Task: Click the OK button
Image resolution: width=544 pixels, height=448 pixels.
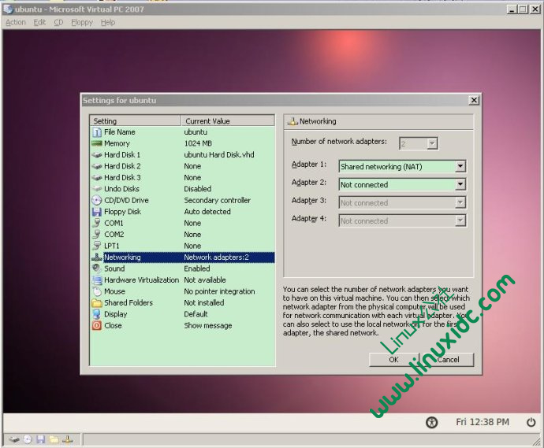Action: coord(394,360)
